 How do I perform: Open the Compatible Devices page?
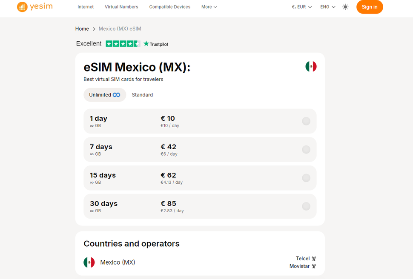169,7
